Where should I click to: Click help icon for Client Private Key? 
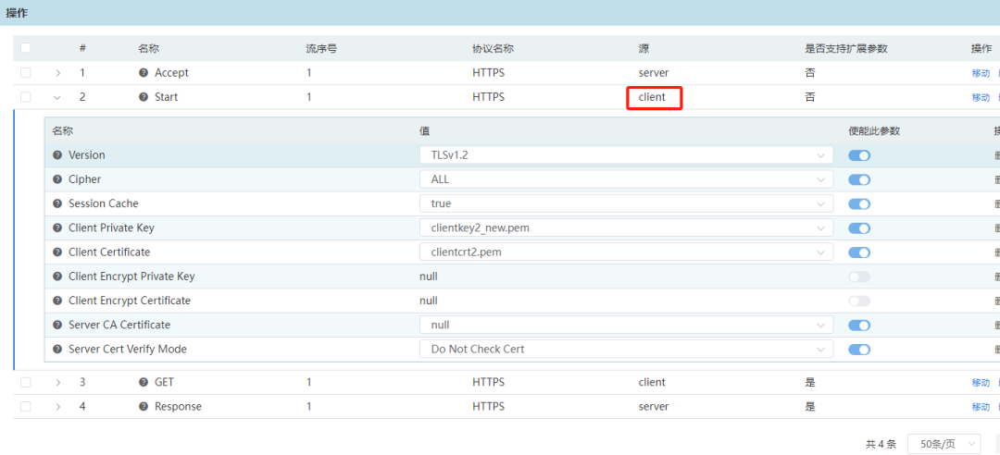point(57,228)
